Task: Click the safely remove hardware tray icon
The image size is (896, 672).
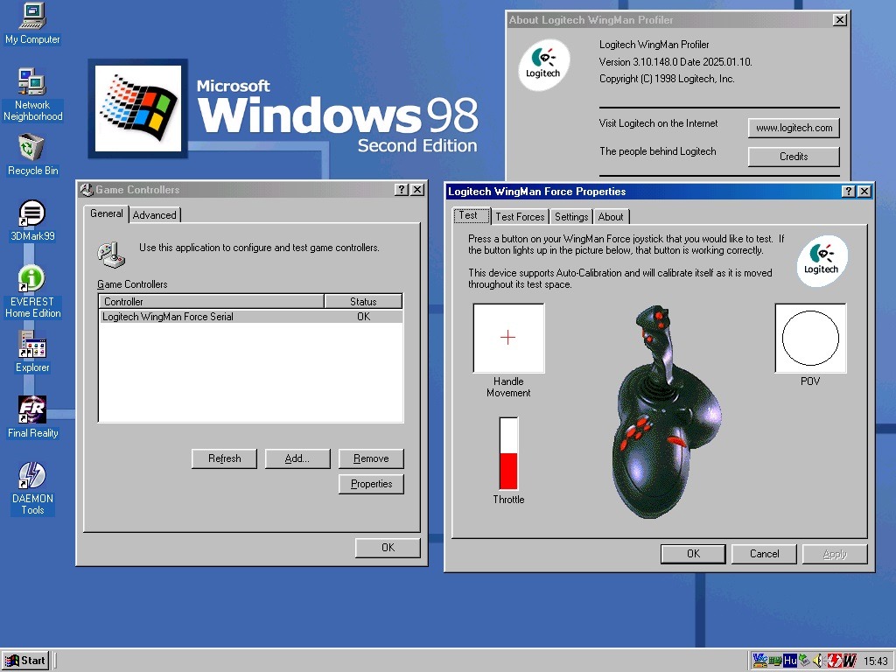Action: (805, 661)
